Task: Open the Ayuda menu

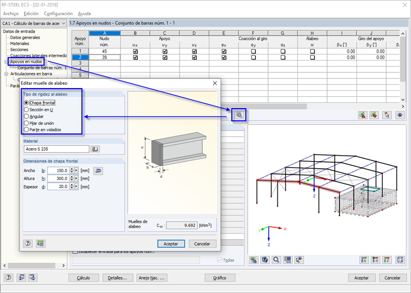Action: coord(84,14)
